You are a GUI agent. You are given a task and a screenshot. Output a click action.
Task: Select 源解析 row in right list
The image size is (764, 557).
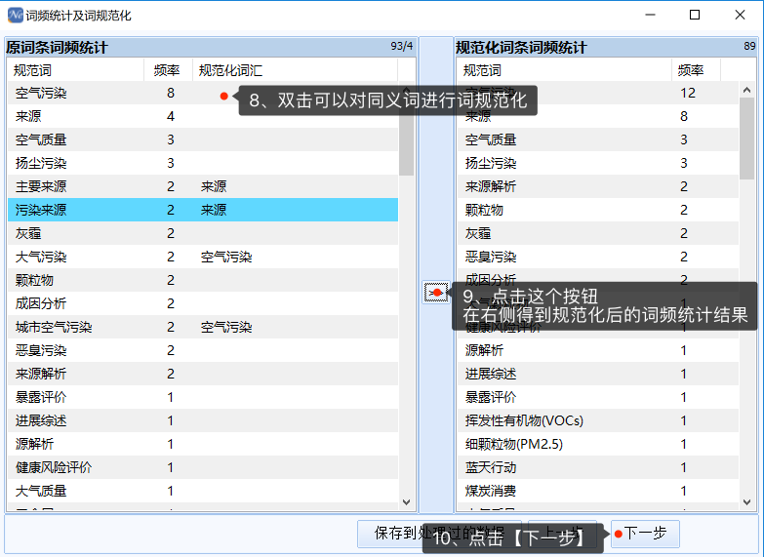coord(598,350)
